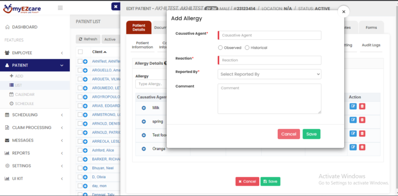This screenshot has width=398, height=196.
Task: Cancel the Add Allergy dialog
Action: tap(289, 134)
